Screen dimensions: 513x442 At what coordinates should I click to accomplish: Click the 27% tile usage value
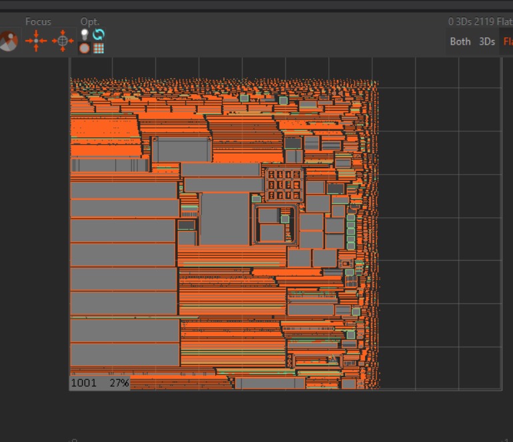pos(119,383)
